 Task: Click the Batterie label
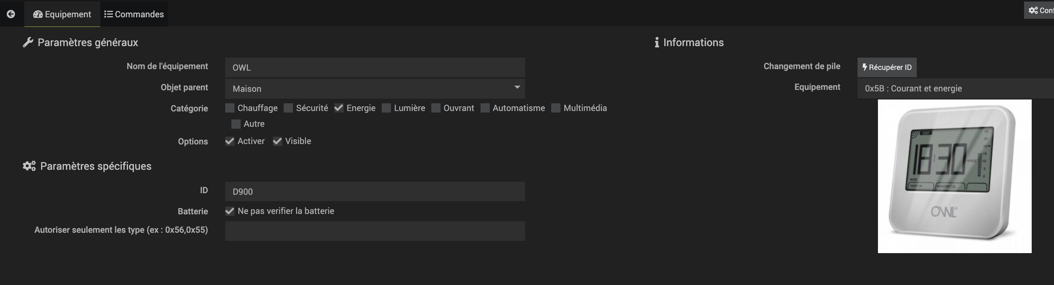point(193,211)
